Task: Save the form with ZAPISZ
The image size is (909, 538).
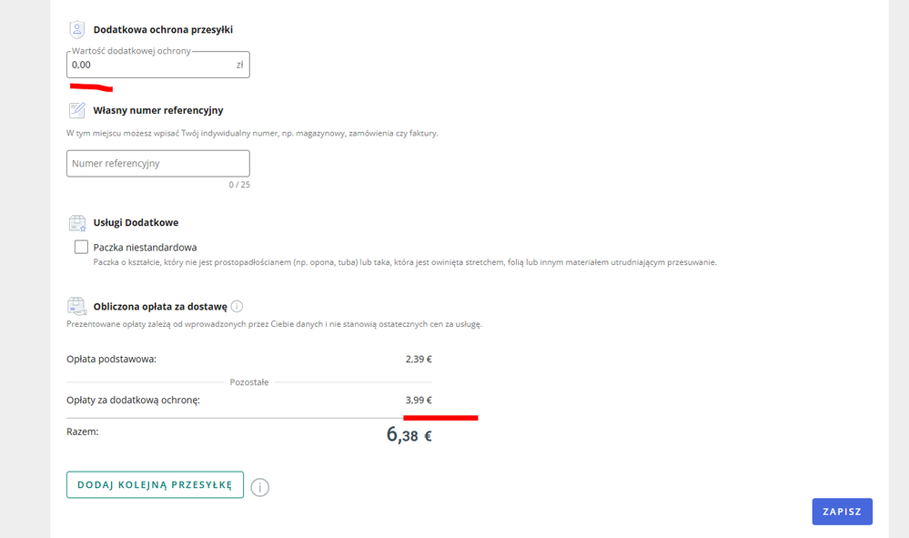Action: point(842,512)
